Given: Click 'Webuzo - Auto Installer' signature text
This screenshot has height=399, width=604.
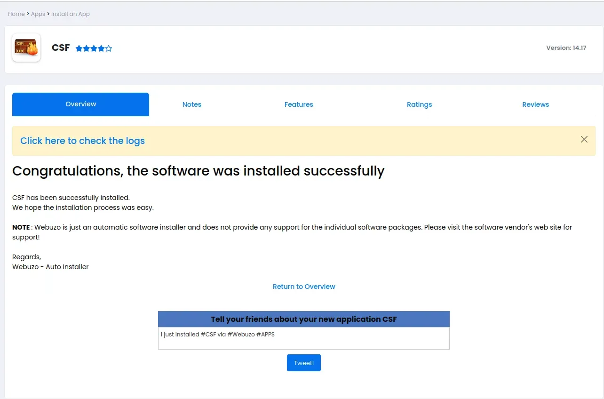Looking at the screenshot, I should [50, 267].
